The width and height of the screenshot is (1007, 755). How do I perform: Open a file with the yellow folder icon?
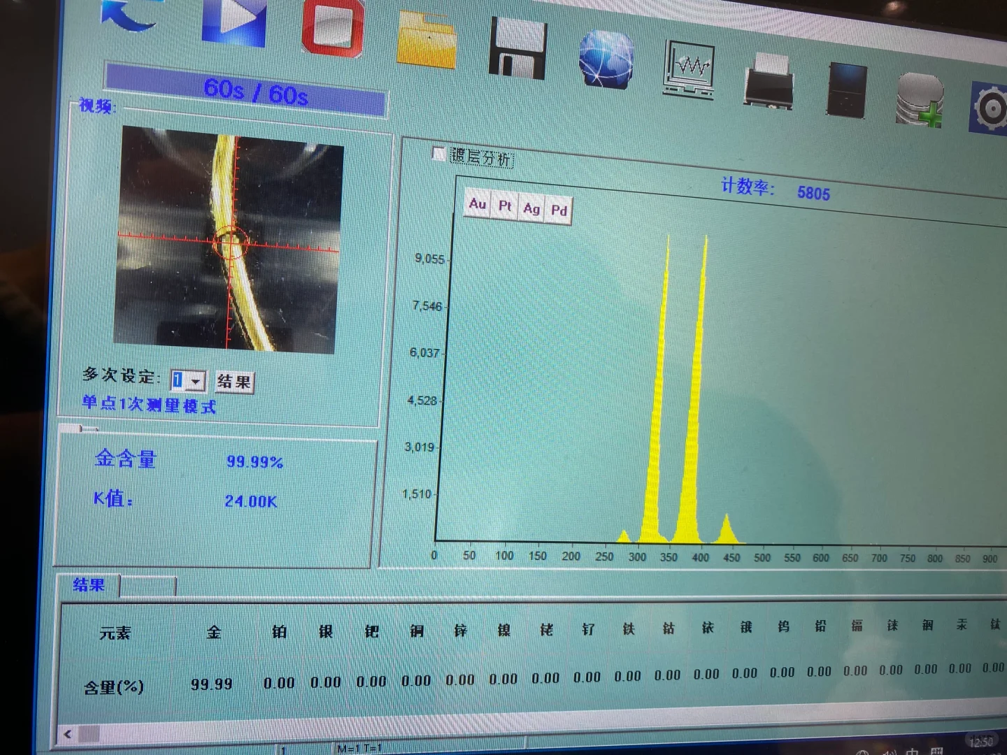click(427, 38)
